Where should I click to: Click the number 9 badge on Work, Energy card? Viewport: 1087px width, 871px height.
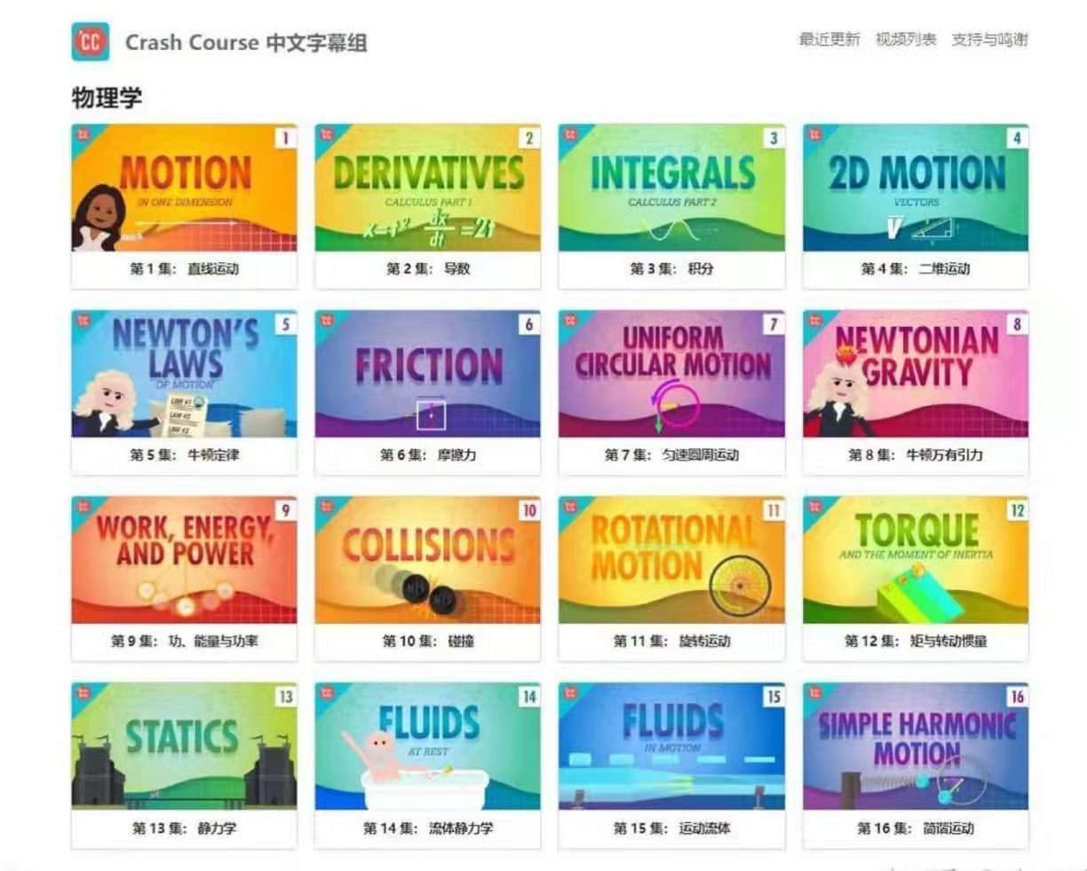click(x=285, y=511)
